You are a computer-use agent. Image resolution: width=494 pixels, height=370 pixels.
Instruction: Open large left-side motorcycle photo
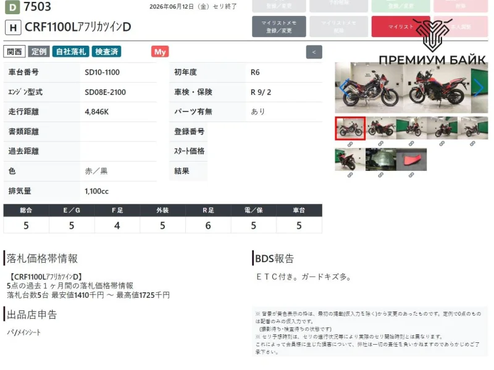[x=369, y=88]
